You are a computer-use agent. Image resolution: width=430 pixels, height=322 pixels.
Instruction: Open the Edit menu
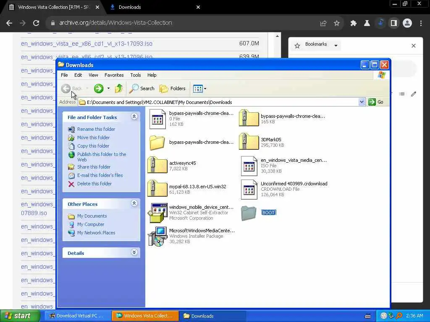[x=78, y=75]
